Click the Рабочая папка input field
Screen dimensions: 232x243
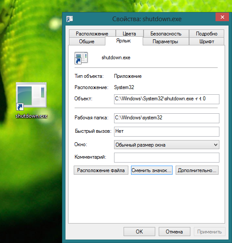point(167,118)
